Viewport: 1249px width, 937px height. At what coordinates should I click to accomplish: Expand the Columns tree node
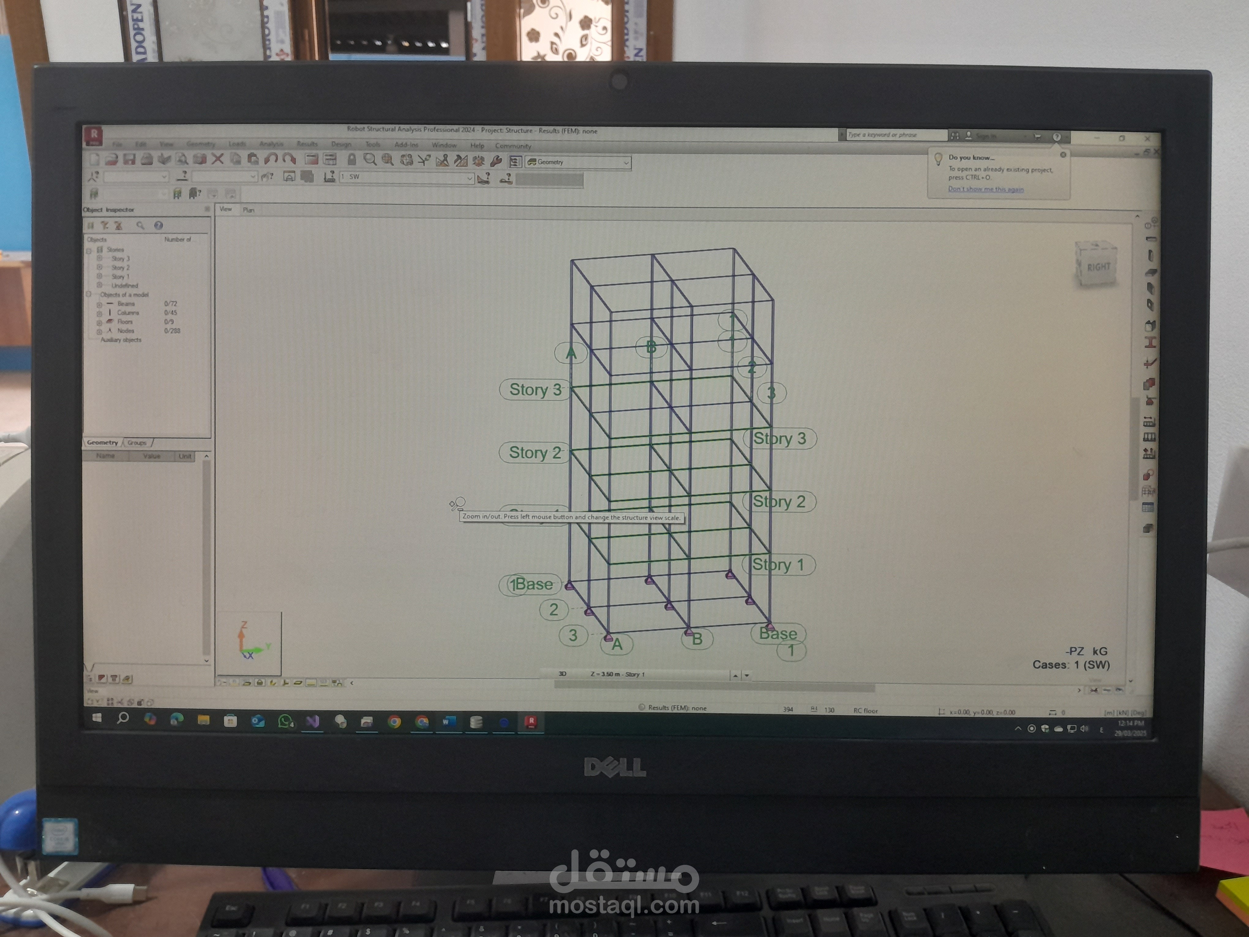pyautogui.click(x=99, y=314)
